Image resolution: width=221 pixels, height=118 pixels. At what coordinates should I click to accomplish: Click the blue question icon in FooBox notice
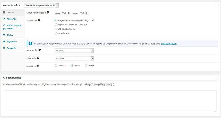[x=30, y=43]
